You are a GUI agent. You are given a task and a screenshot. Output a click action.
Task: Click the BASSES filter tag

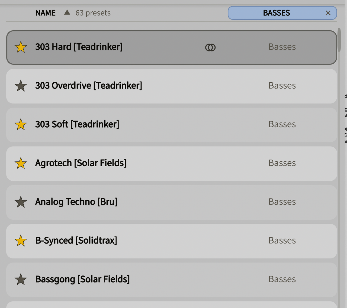(282, 13)
